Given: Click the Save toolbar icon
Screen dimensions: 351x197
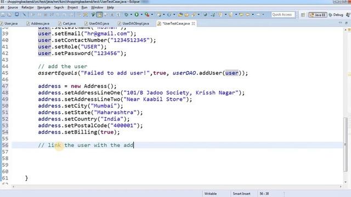Looking at the screenshot, I should point(3,15).
